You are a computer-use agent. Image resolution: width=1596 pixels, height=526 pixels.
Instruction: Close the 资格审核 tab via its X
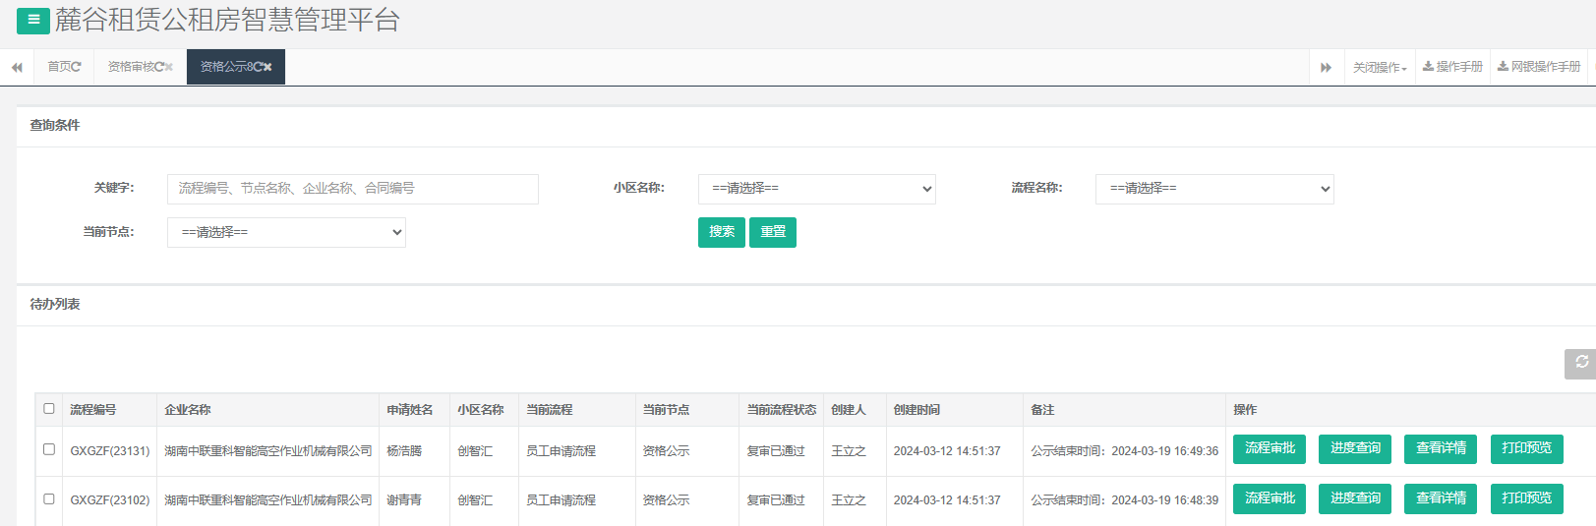pyautogui.click(x=169, y=67)
